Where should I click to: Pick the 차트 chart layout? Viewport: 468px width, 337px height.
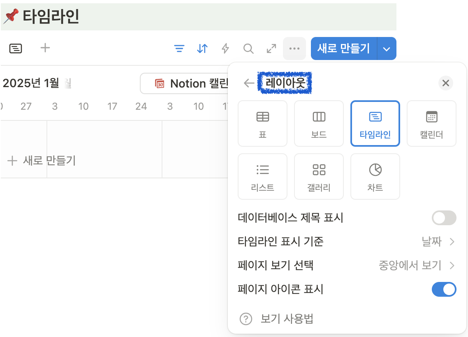[375, 176]
